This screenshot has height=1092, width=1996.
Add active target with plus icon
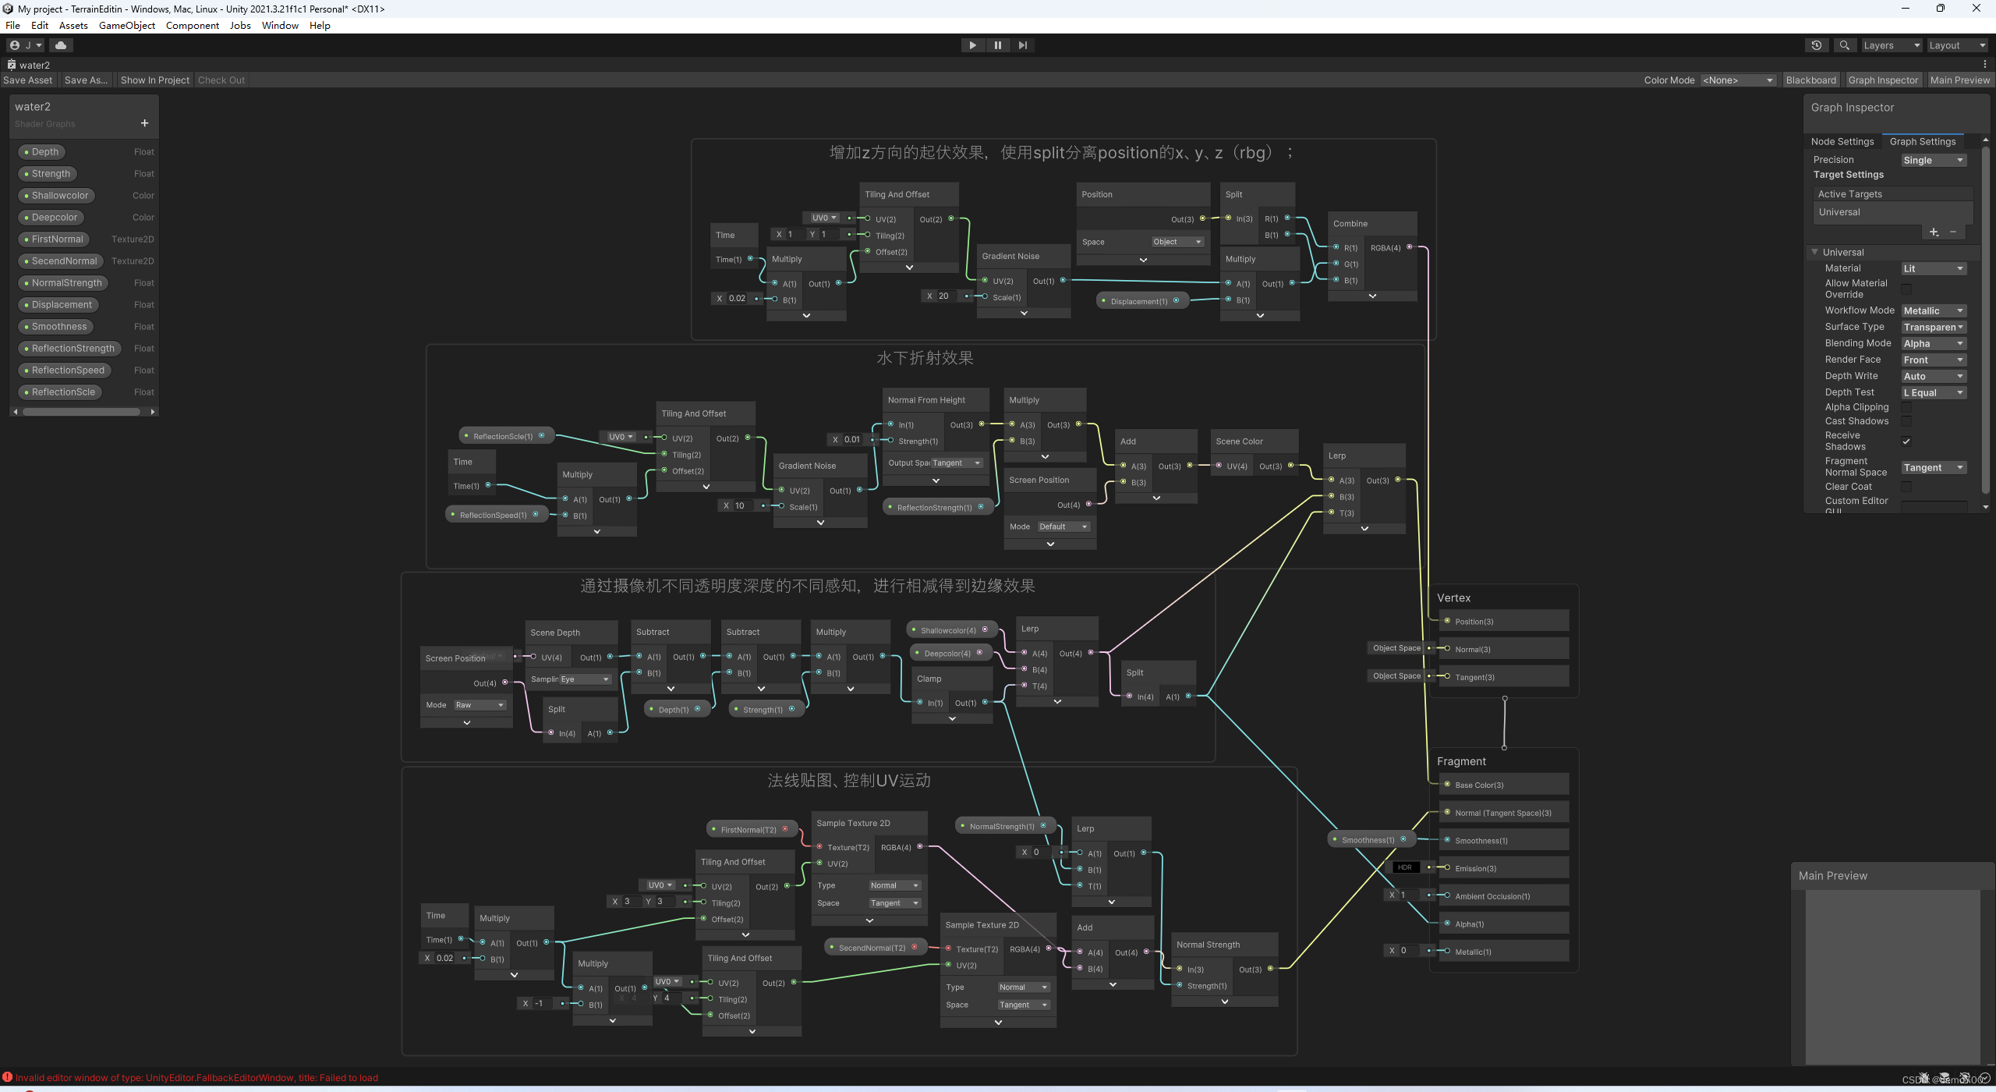pyautogui.click(x=1934, y=232)
